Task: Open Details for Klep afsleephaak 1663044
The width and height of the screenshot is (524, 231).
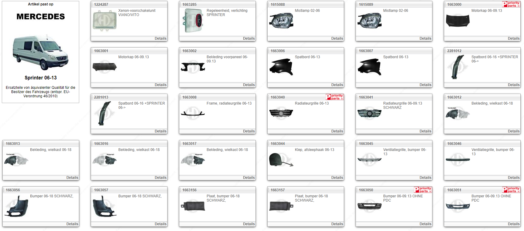Action: (x=337, y=178)
